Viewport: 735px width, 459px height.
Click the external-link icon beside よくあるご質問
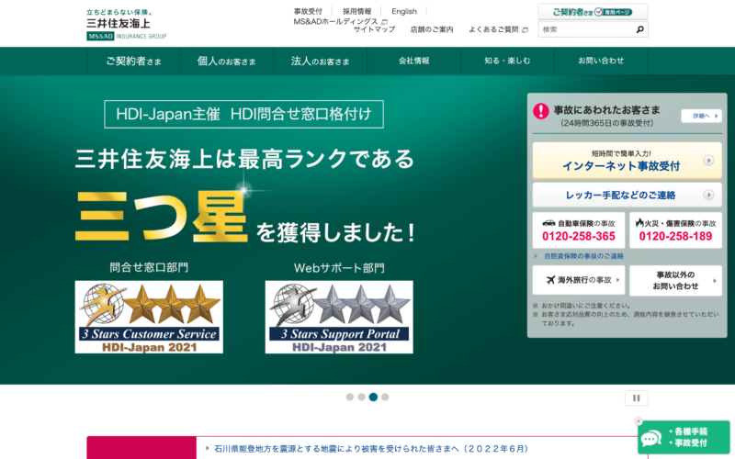[x=525, y=30]
